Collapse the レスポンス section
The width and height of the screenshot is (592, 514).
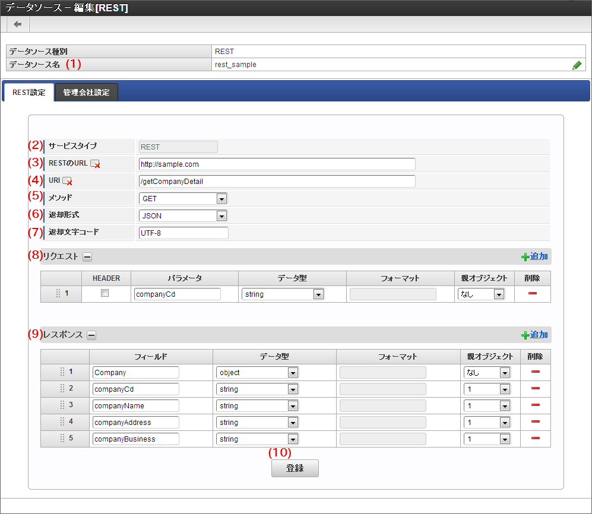click(x=91, y=335)
